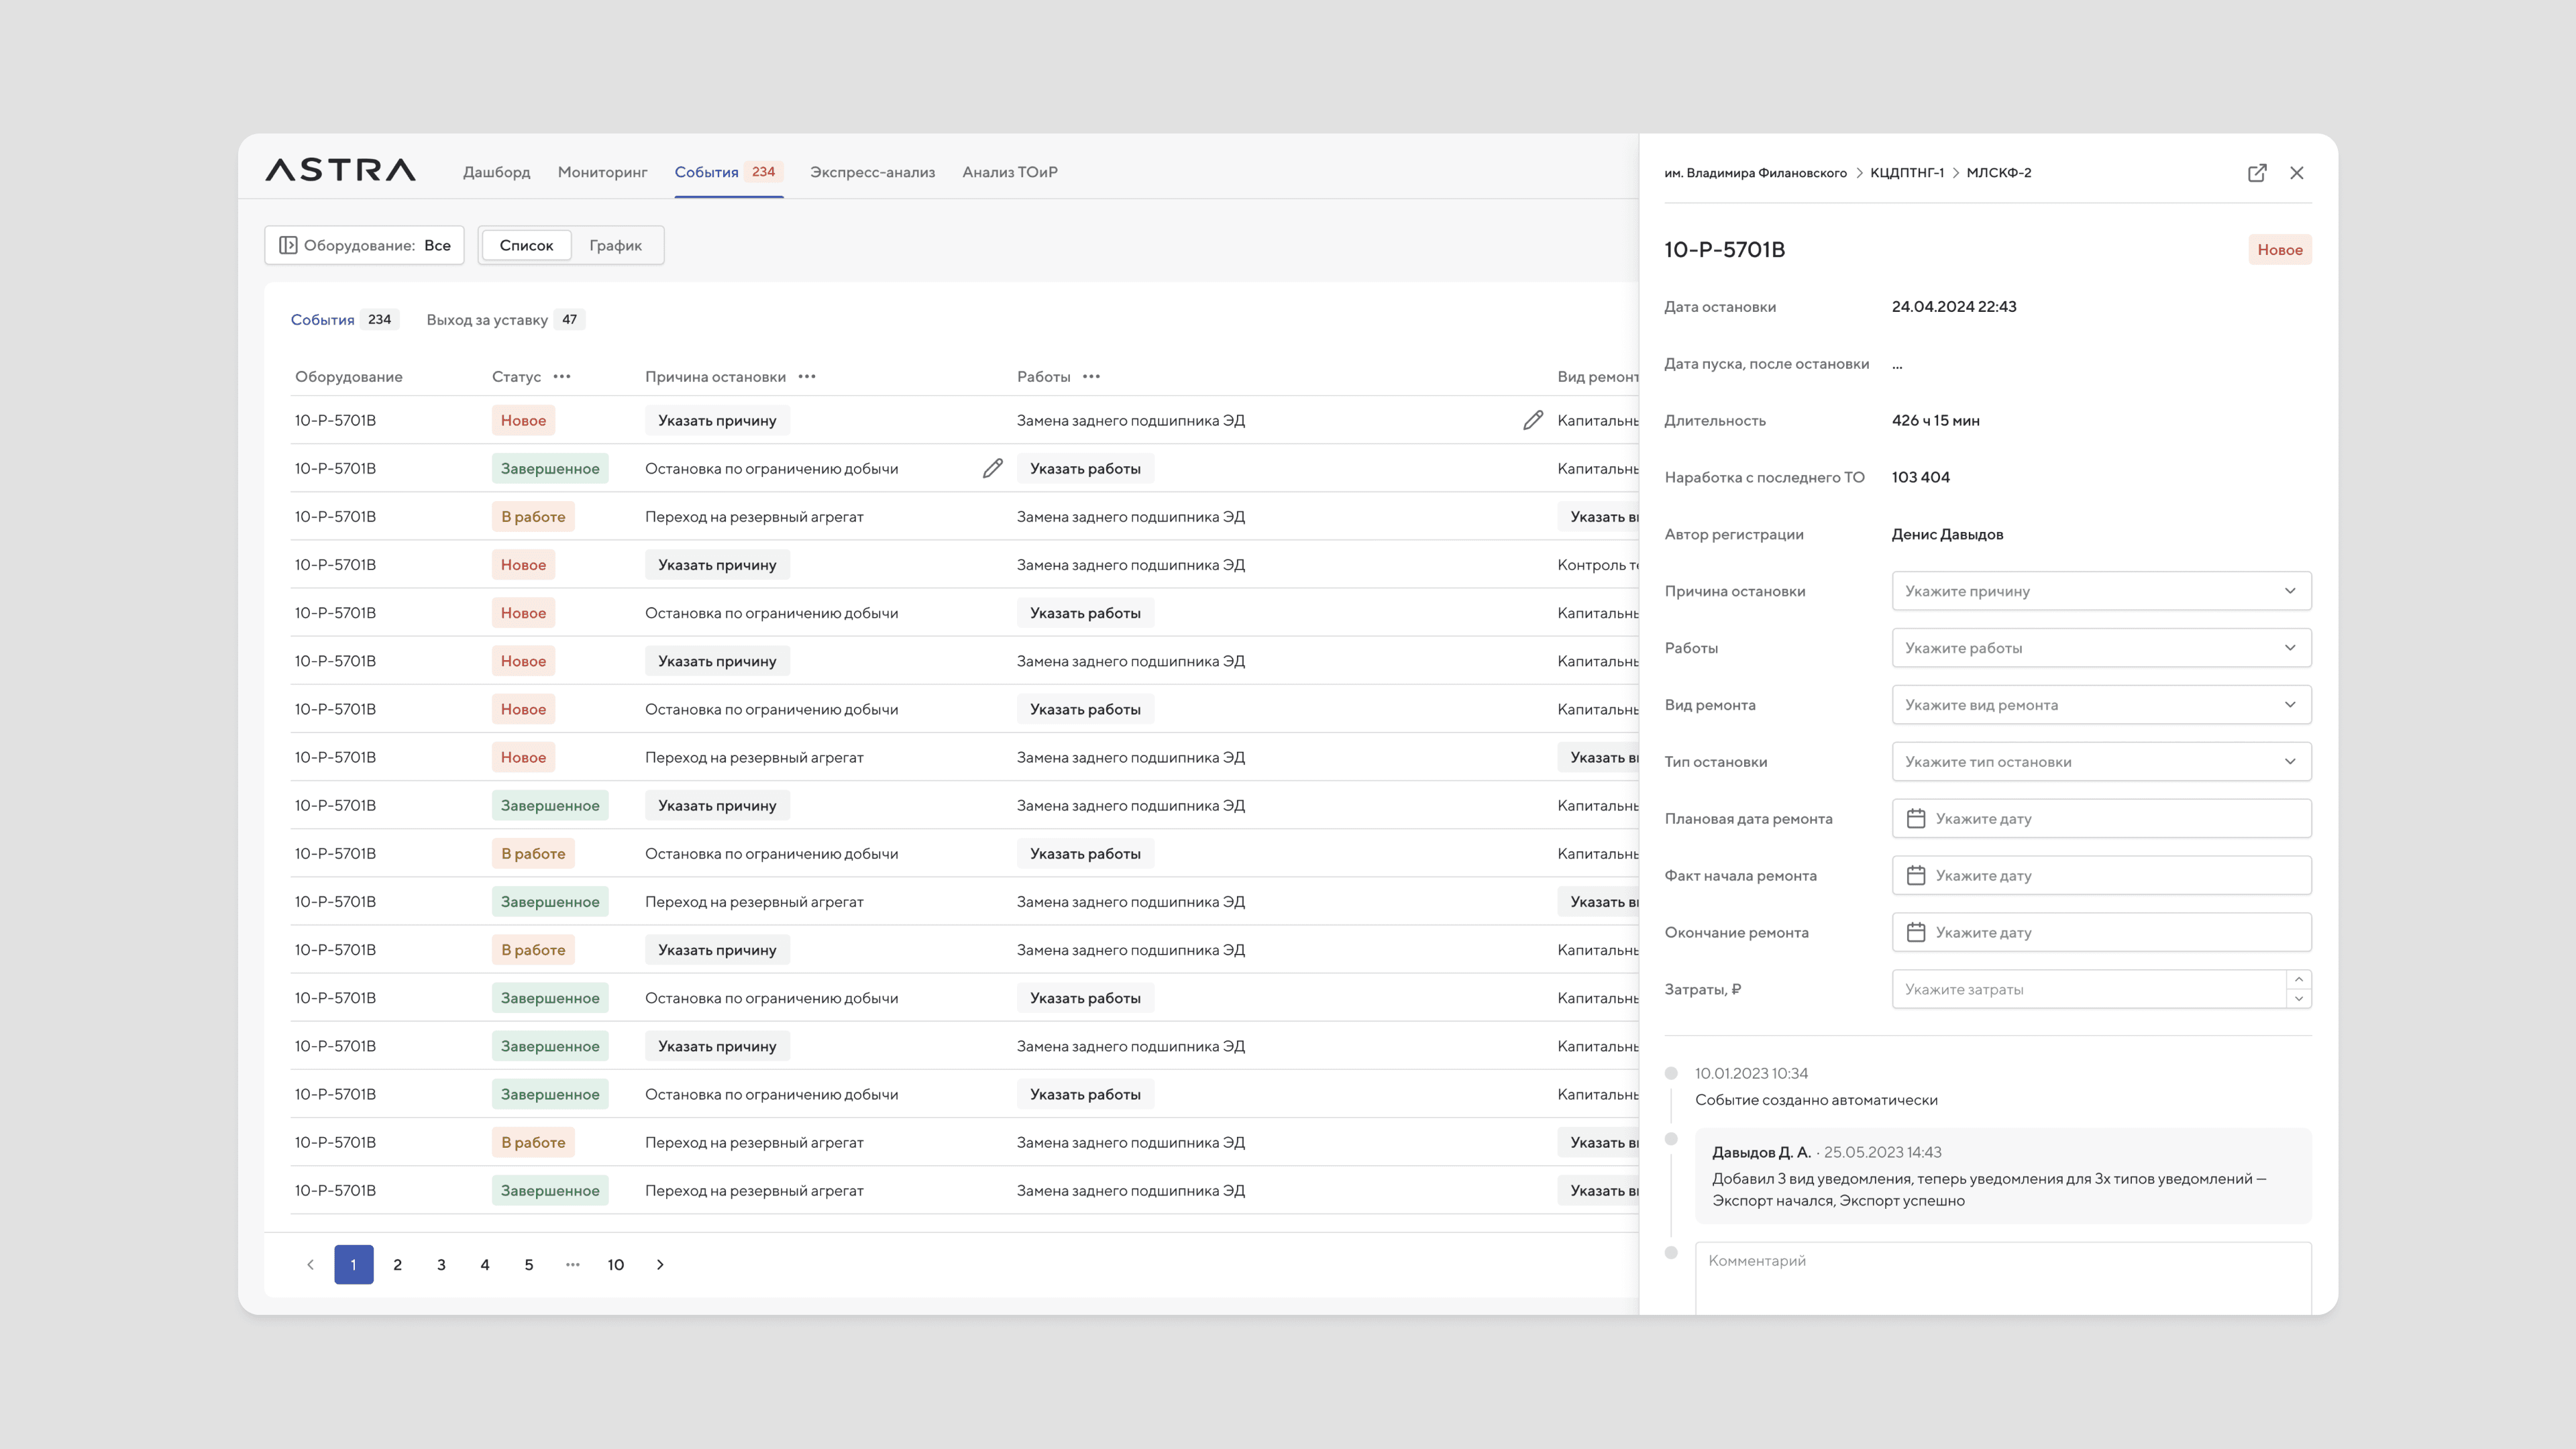Click pencil edit icon in first row
The image size is (2576, 1449).
pyautogui.click(x=1532, y=420)
